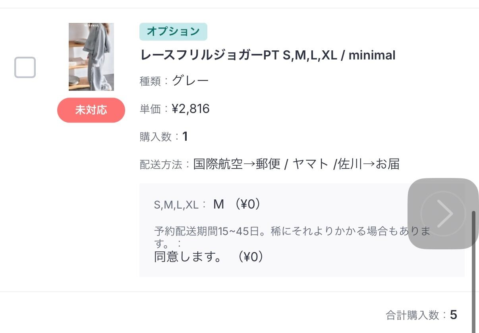Screen dimensions: 479x333
Task: Click the グレー variant value
Action: tap(190, 81)
